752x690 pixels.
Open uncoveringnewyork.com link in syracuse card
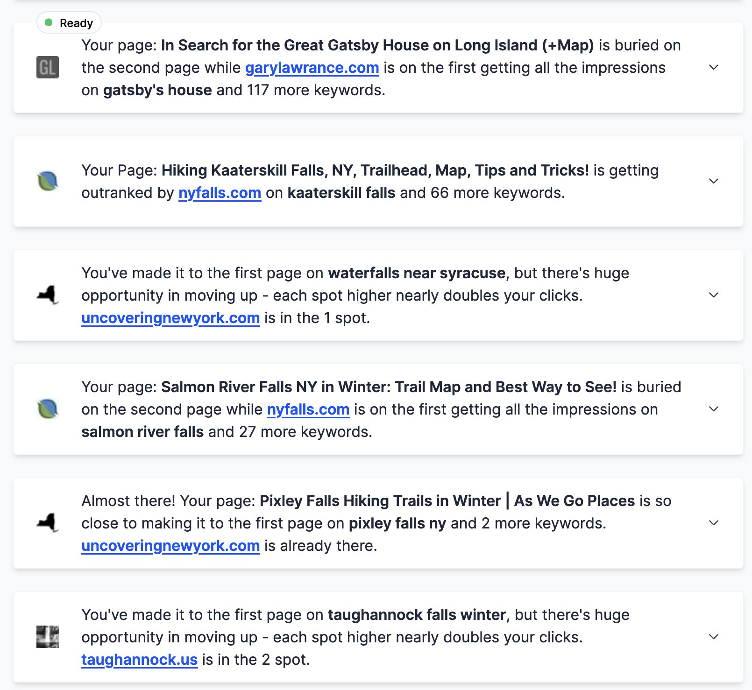(170, 318)
